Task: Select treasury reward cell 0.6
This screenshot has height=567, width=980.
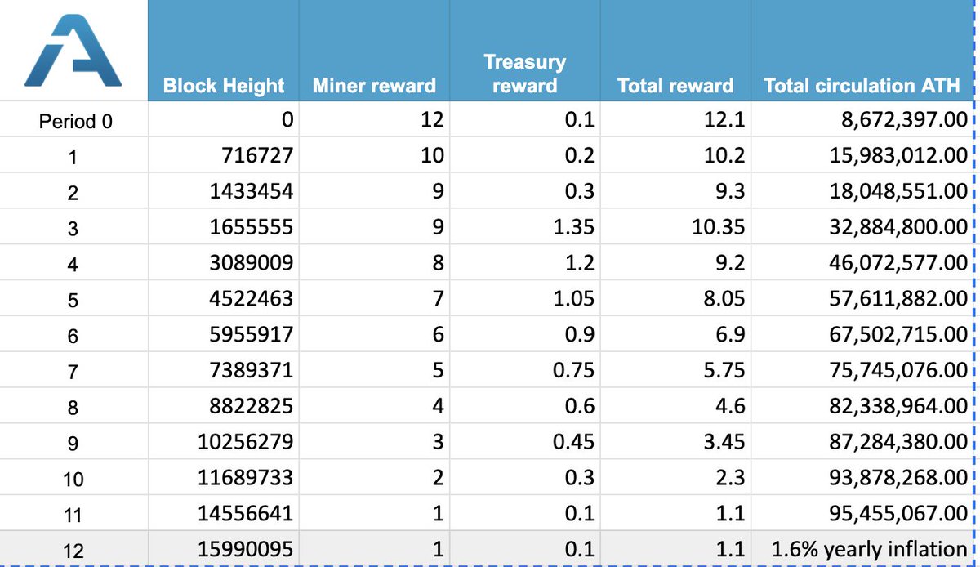Action: tap(524, 407)
